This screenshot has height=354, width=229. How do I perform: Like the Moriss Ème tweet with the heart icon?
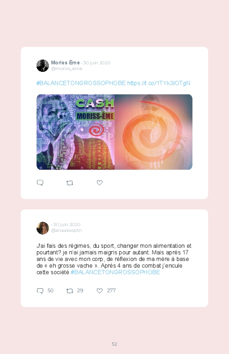[x=100, y=183]
